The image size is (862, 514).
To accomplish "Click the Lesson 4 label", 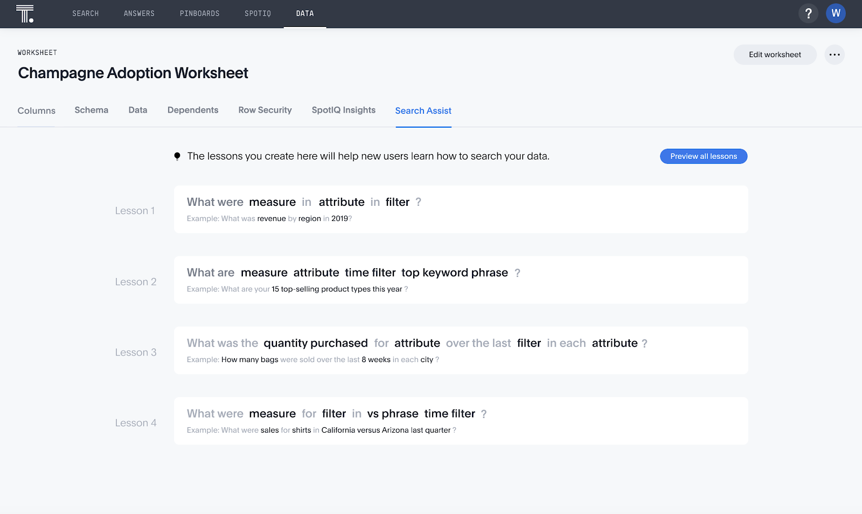I will pos(136,423).
